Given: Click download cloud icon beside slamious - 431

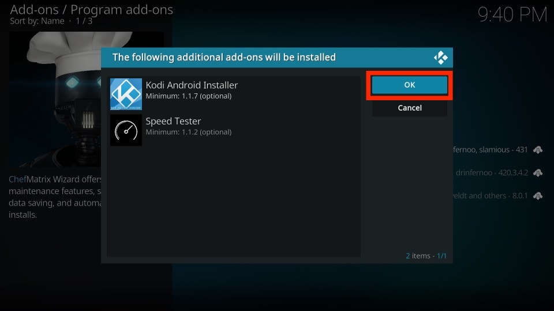Looking at the screenshot, I should [x=538, y=150].
